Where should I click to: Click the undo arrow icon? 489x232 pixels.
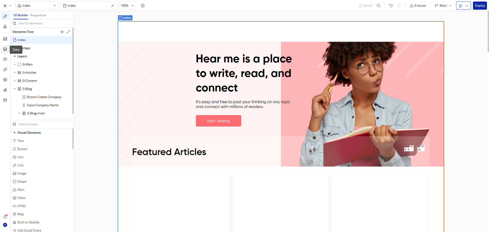(x=391, y=6)
